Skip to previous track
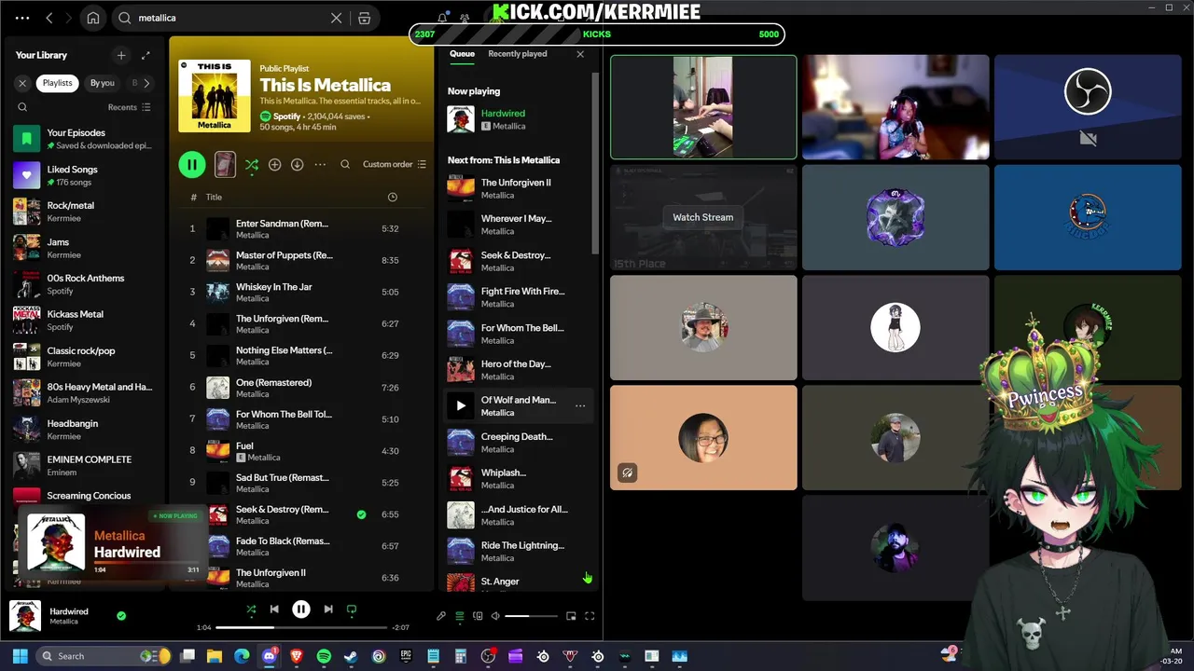This screenshot has height=671, width=1194. 274,609
